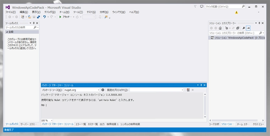Viewport: 270px width, 136px height.
Task: Close the パッケージ マネージャー コンソール panel
Action: 205,85
